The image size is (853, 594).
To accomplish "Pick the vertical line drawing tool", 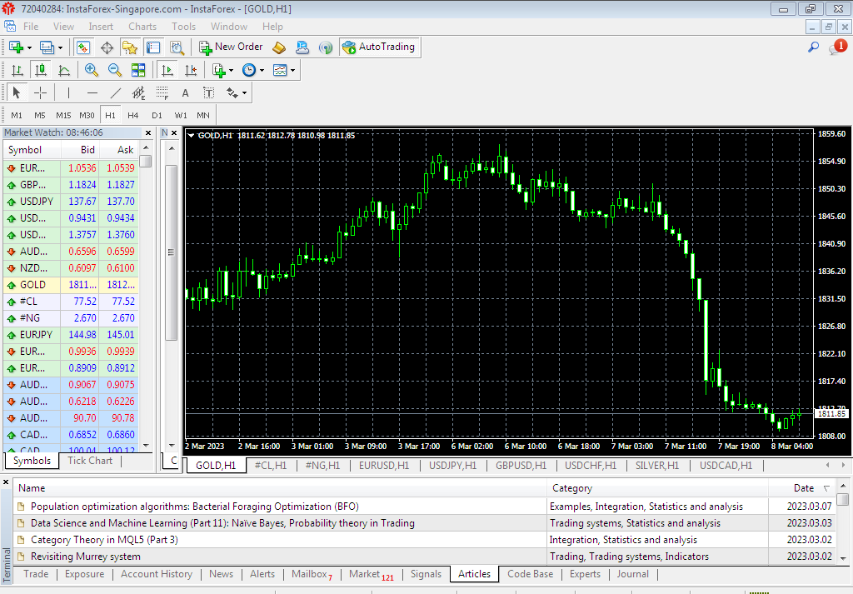I will tap(68, 93).
